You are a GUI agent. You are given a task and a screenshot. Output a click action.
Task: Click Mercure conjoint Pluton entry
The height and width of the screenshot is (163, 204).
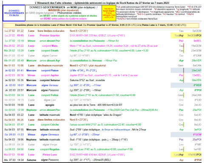(x=50, y=70)
